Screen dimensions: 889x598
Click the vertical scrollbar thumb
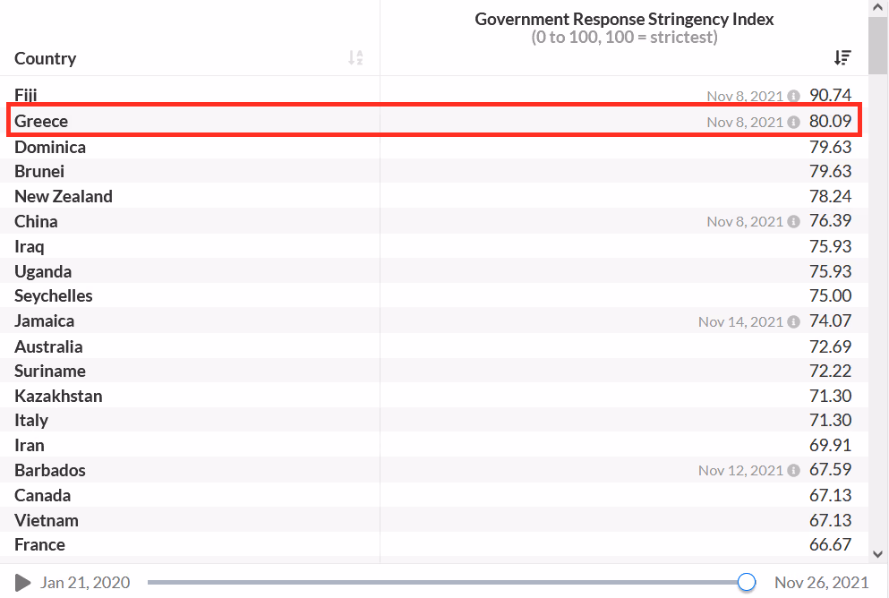(878, 46)
